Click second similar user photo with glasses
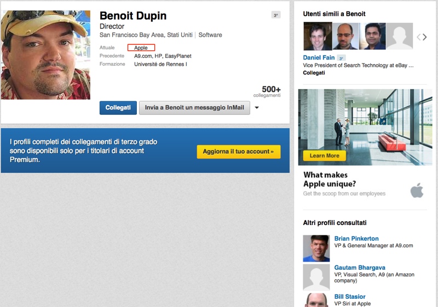438x307 pixels. click(x=345, y=36)
